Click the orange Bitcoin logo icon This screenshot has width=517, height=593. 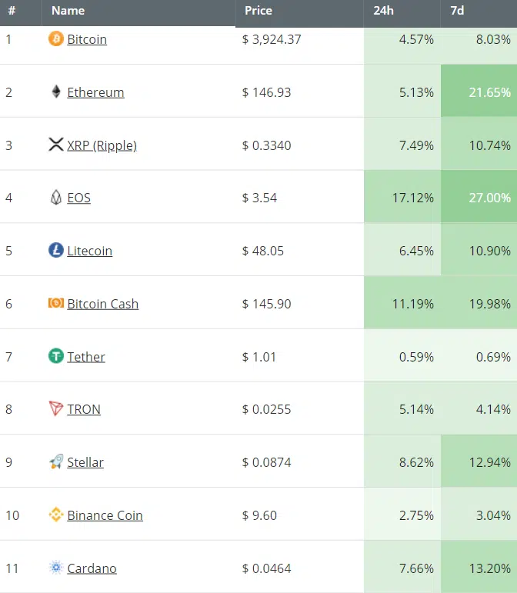point(56,38)
